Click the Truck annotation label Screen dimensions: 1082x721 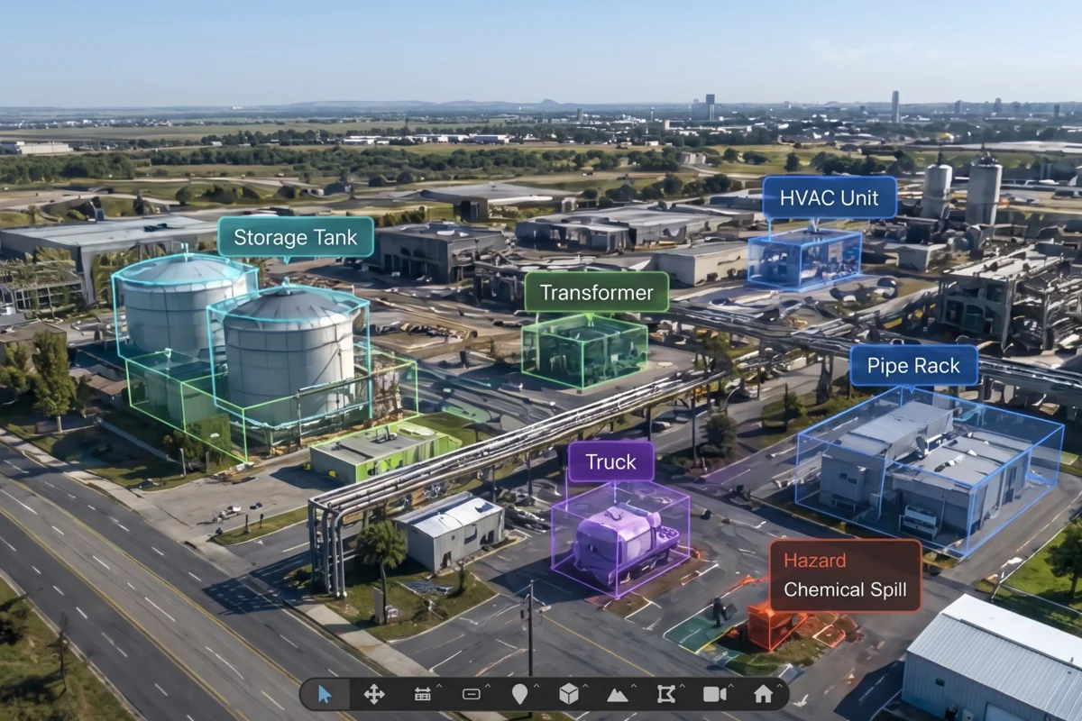[610, 461]
